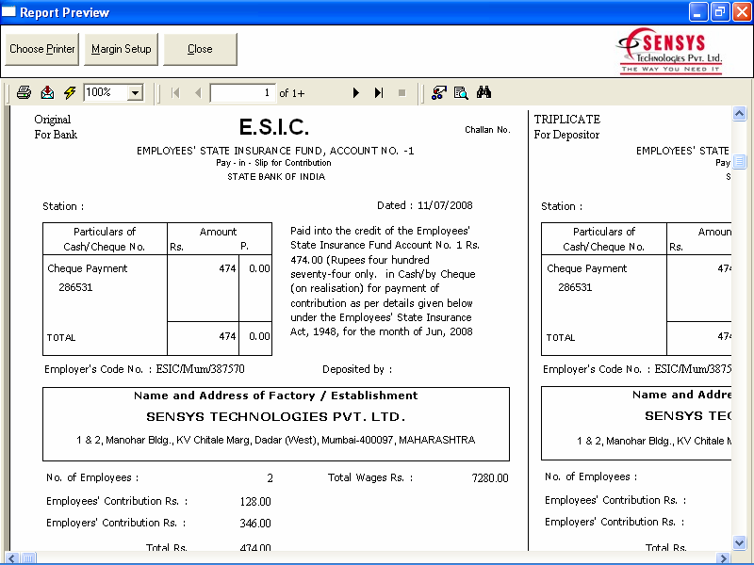Click the E.S.I.C. heading text
Image resolution: width=754 pixels, height=565 pixels.
click(x=273, y=127)
